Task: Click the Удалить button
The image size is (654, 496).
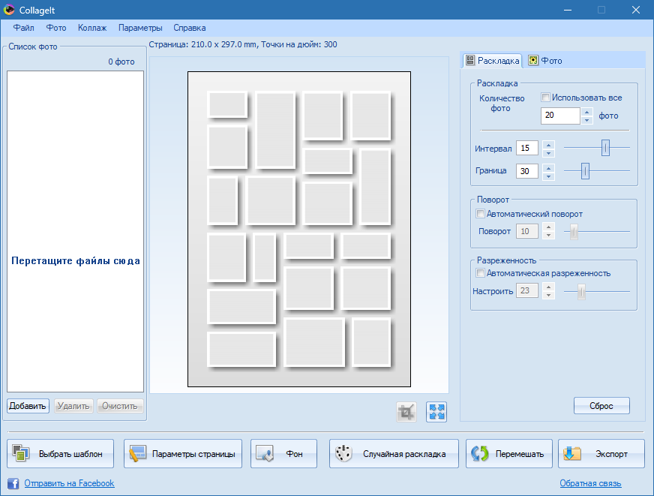Action: [x=73, y=406]
